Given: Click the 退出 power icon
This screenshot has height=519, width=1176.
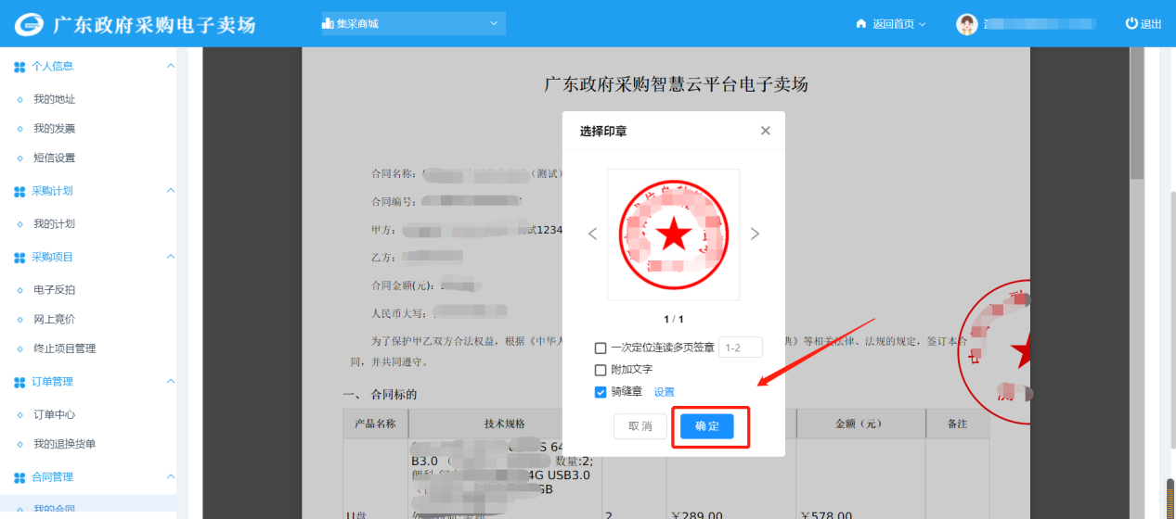Looking at the screenshot, I should [x=1131, y=24].
